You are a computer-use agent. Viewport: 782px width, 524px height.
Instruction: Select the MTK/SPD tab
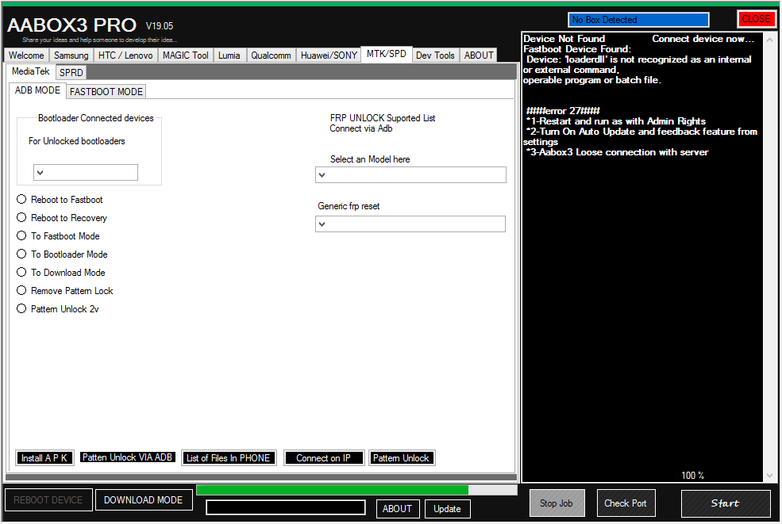(x=387, y=54)
